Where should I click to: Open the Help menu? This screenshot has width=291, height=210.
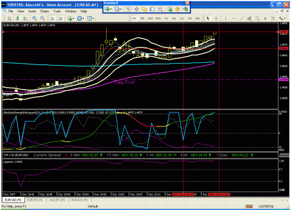pyautogui.click(x=84, y=11)
